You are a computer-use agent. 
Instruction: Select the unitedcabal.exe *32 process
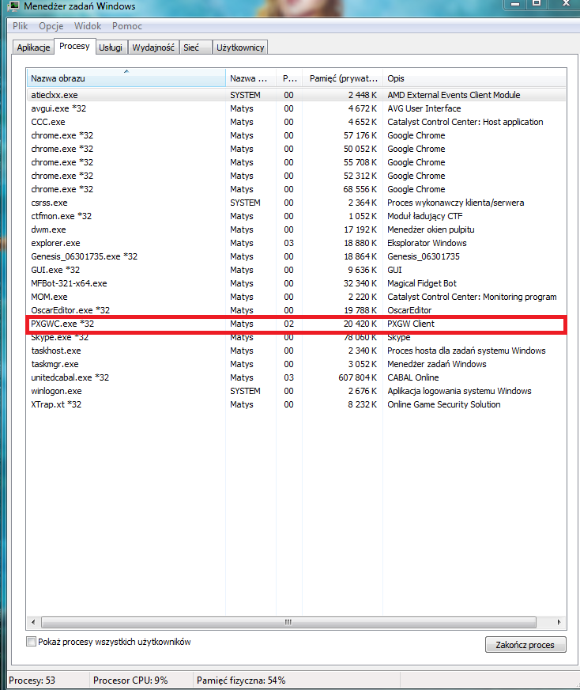296,377
